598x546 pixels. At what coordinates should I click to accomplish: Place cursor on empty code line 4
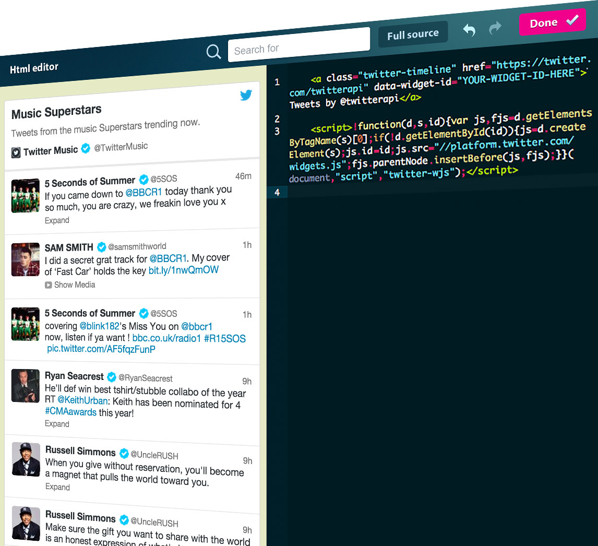(442, 188)
